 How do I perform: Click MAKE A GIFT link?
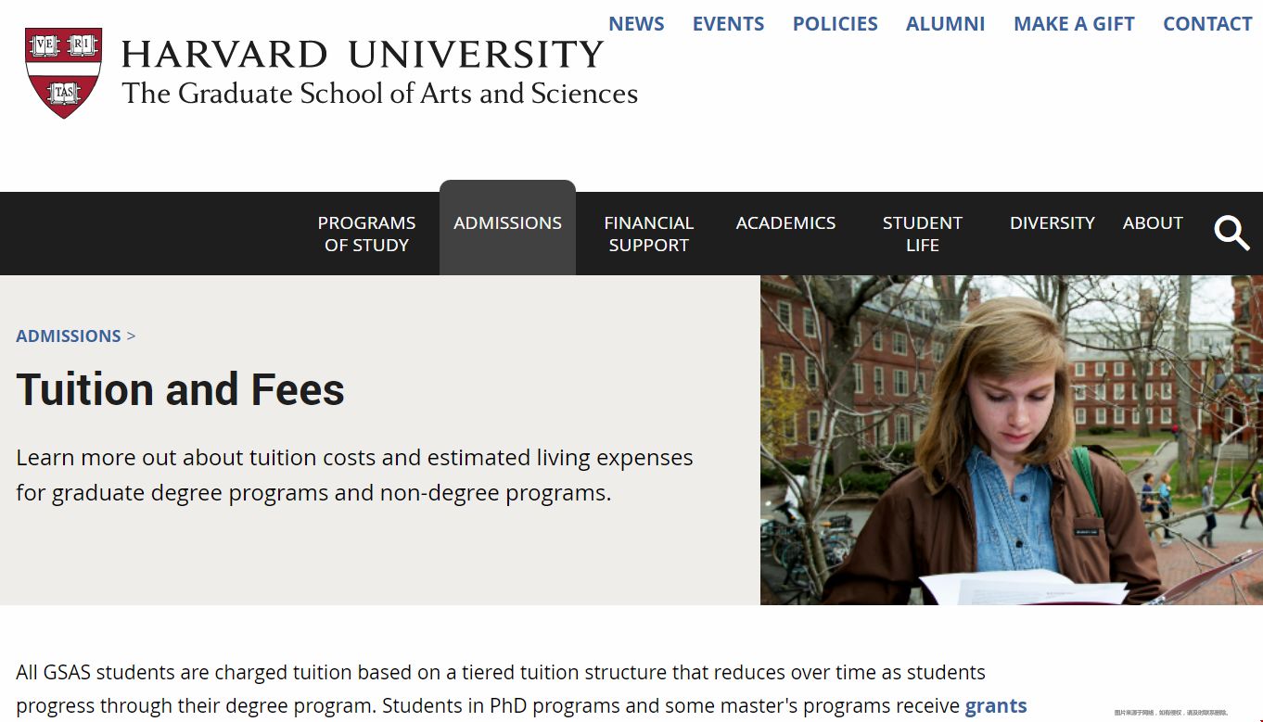1074,24
